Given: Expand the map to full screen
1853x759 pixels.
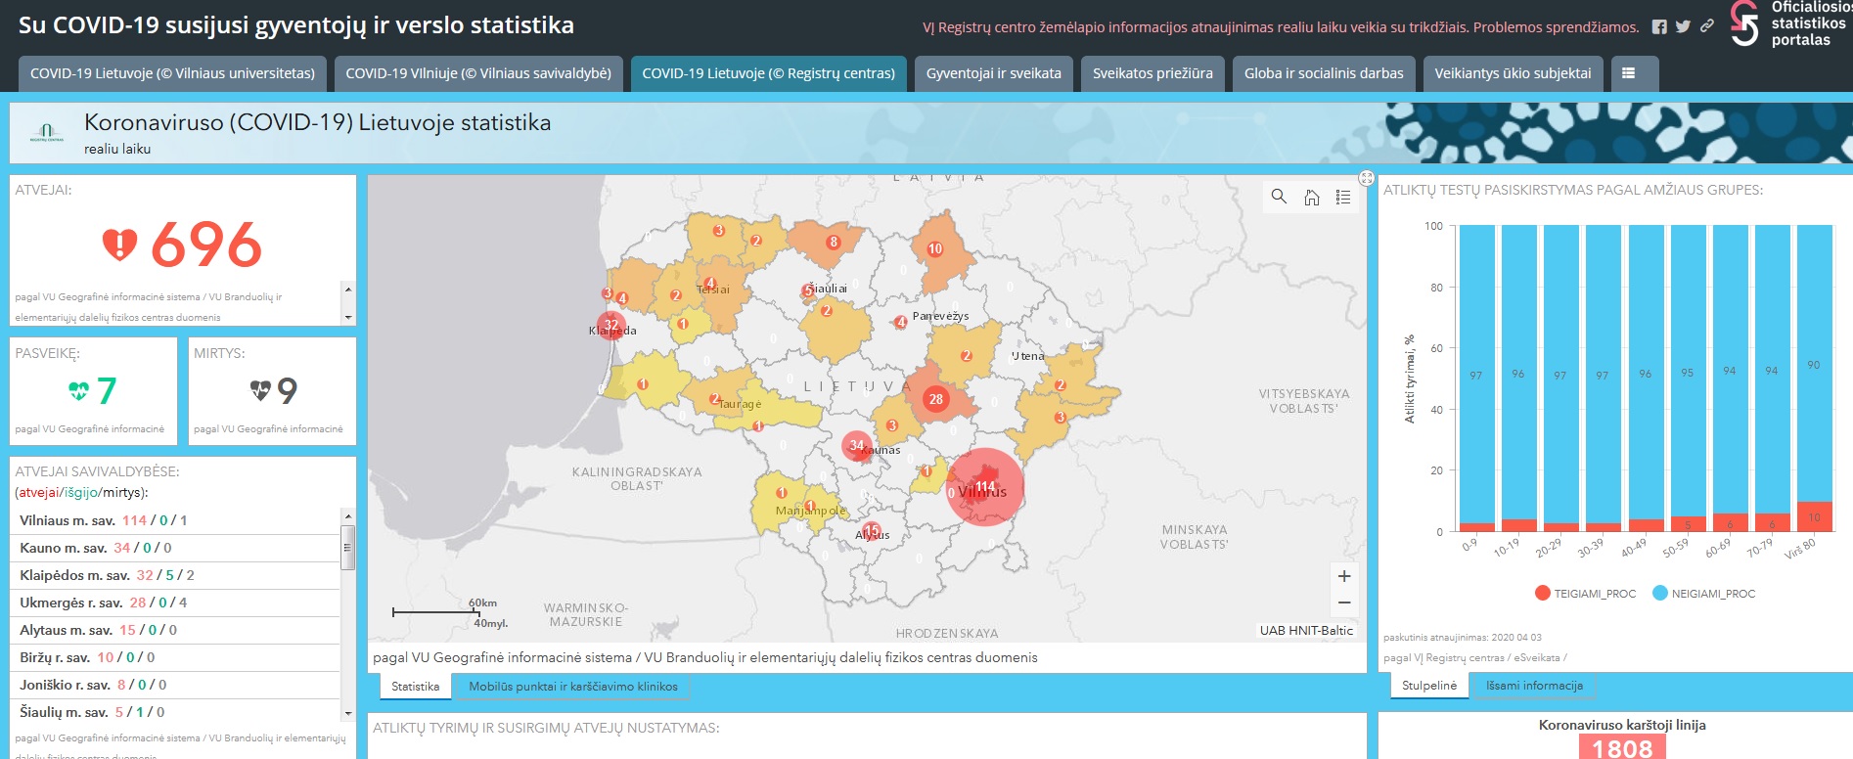Looking at the screenshot, I should click(1367, 178).
